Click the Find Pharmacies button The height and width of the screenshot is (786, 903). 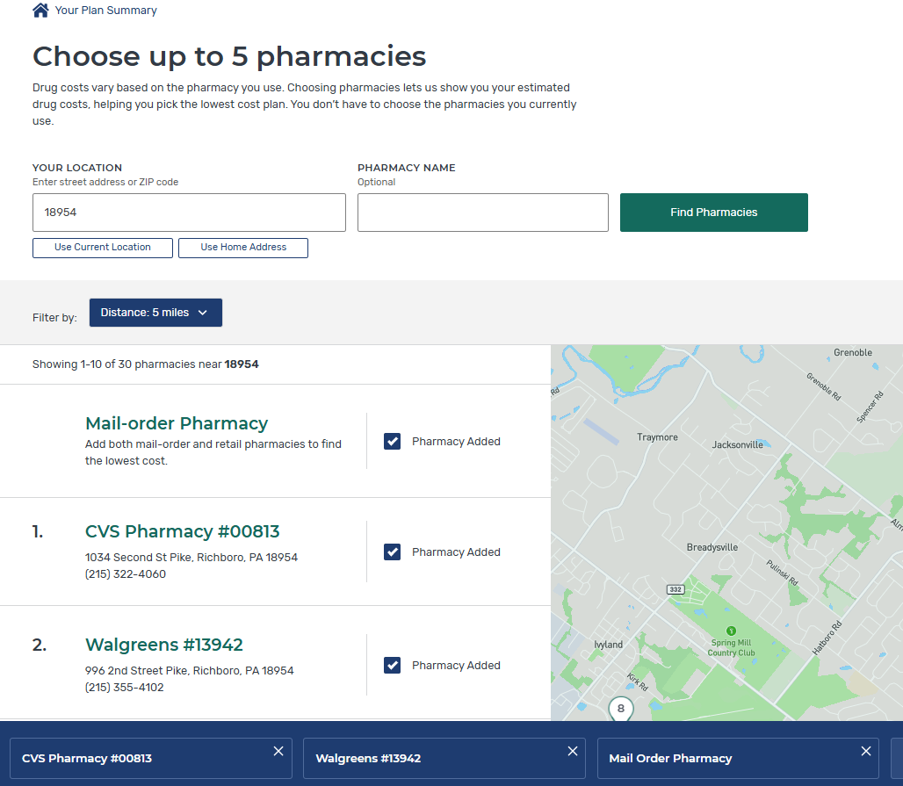click(713, 213)
